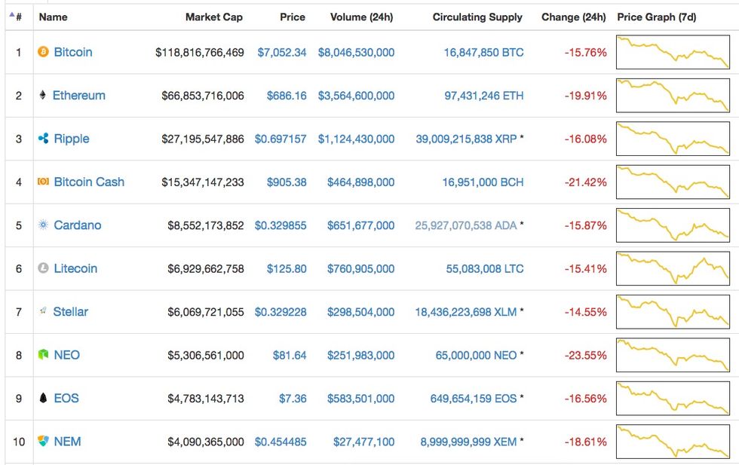Open the Stellar coin link
The height and width of the screenshot is (465, 739).
(x=70, y=311)
